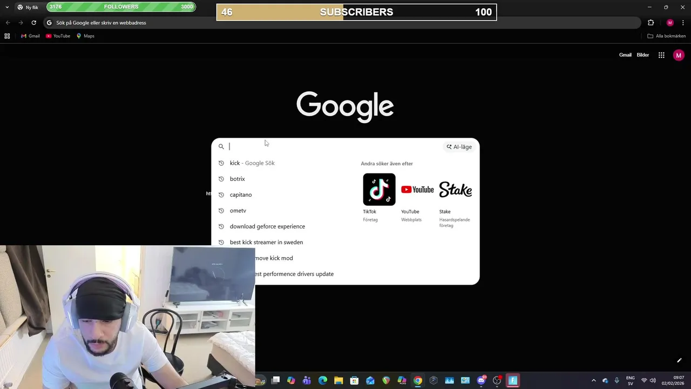Image resolution: width=691 pixels, height=389 pixels.
Task: Open the Google apps launcher grid
Action: 661,55
